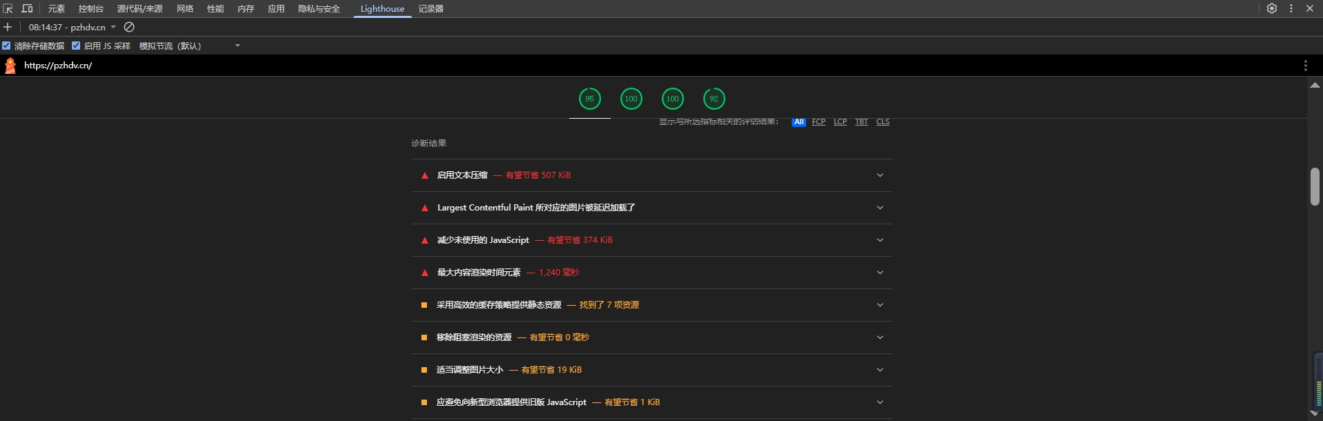Image resolution: width=1323 pixels, height=421 pixels.
Task: Open the report selector 08:14:37 dropdown
Action: 73,28
